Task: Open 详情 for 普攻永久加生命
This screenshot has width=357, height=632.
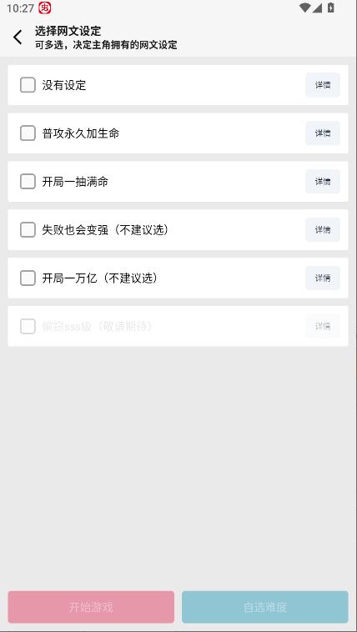Action: click(323, 133)
